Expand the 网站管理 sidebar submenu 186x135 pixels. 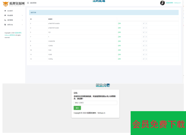22,16
